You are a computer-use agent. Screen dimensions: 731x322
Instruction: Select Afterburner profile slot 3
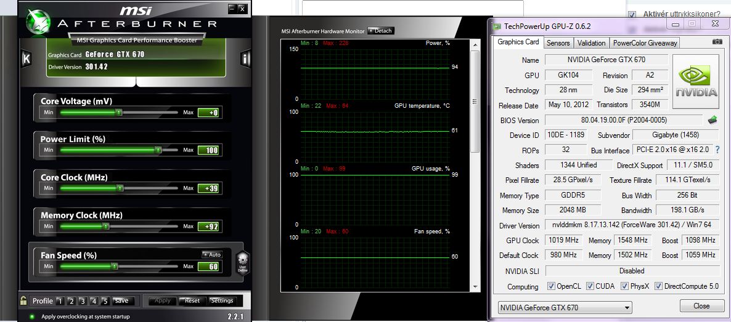pos(83,301)
